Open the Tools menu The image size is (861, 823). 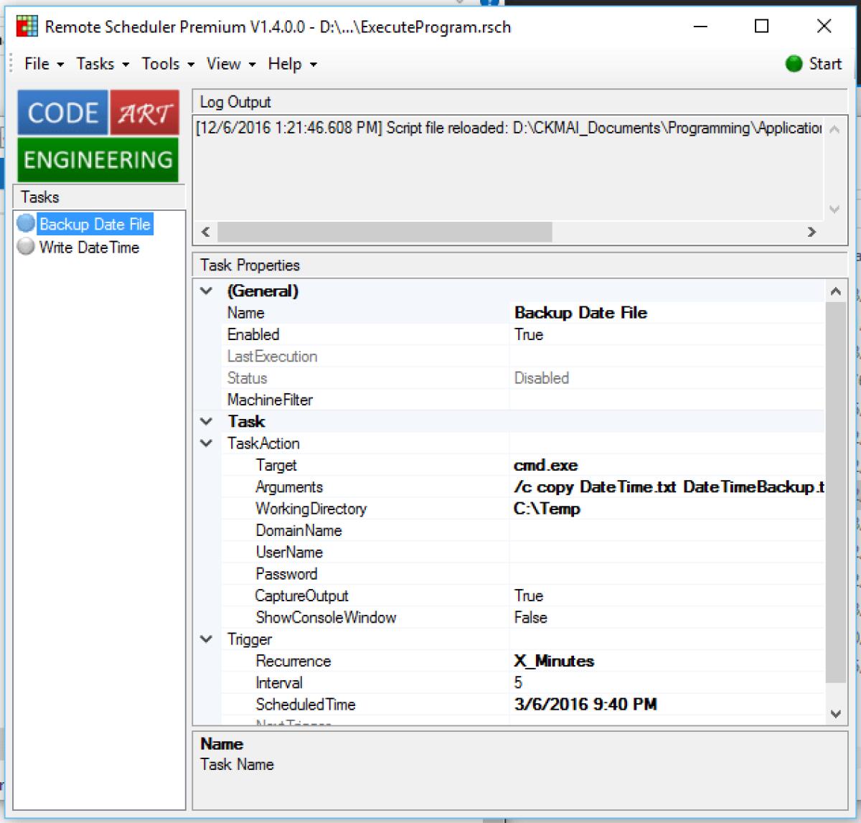167,64
